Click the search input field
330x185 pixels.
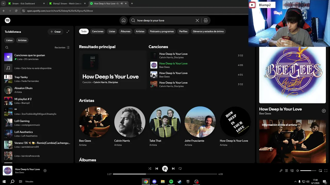166,20
